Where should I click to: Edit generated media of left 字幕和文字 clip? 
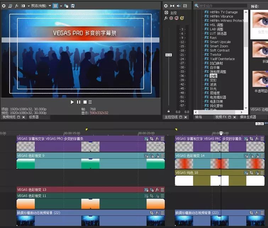[146, 139]
